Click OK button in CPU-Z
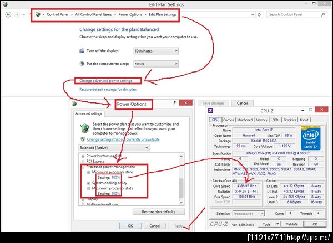Viewport: 333px width, 243px height. click(x=315, y=224)
